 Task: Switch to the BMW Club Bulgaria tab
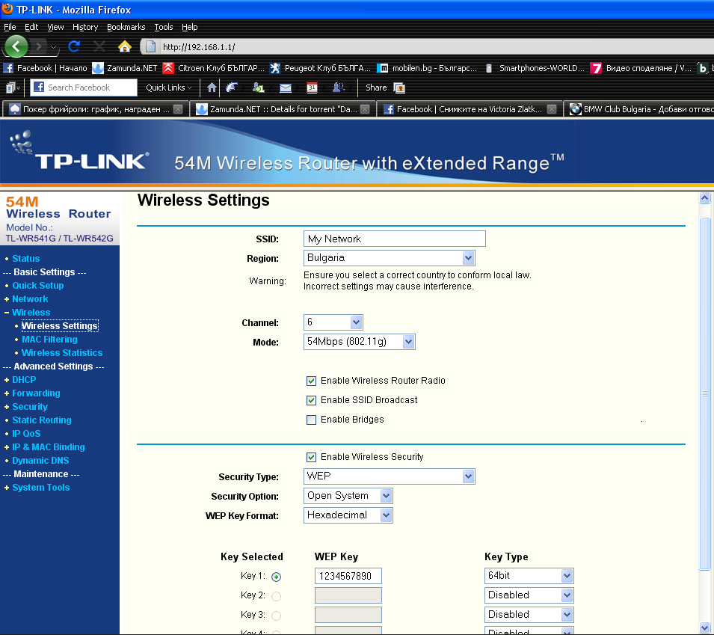point(639,109)
